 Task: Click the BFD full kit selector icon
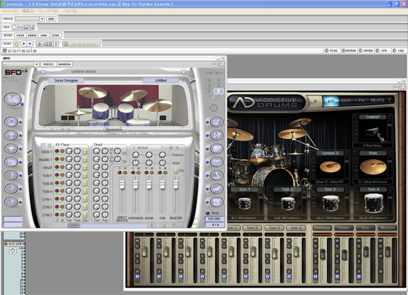[12, 100]
